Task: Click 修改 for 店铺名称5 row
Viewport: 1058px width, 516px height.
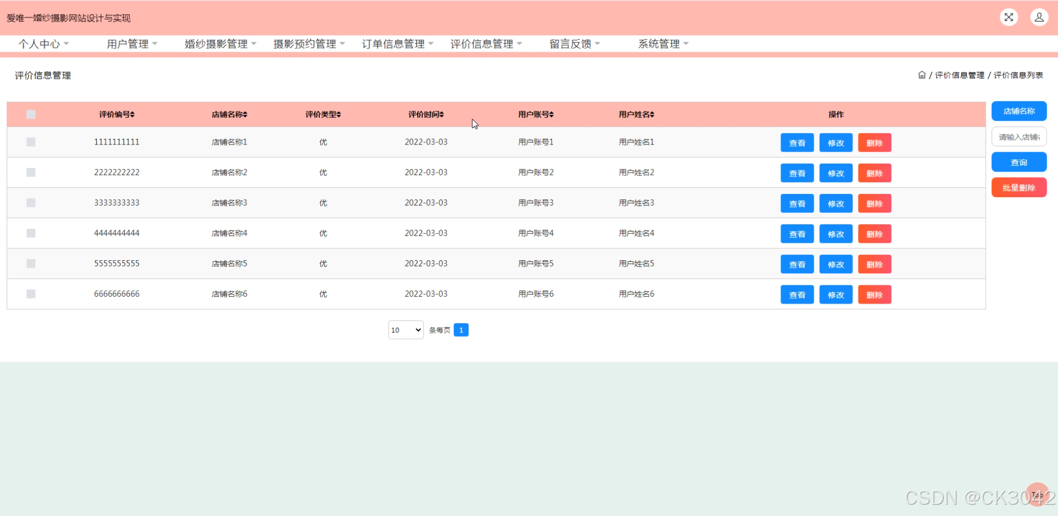Action: [836, 264]
